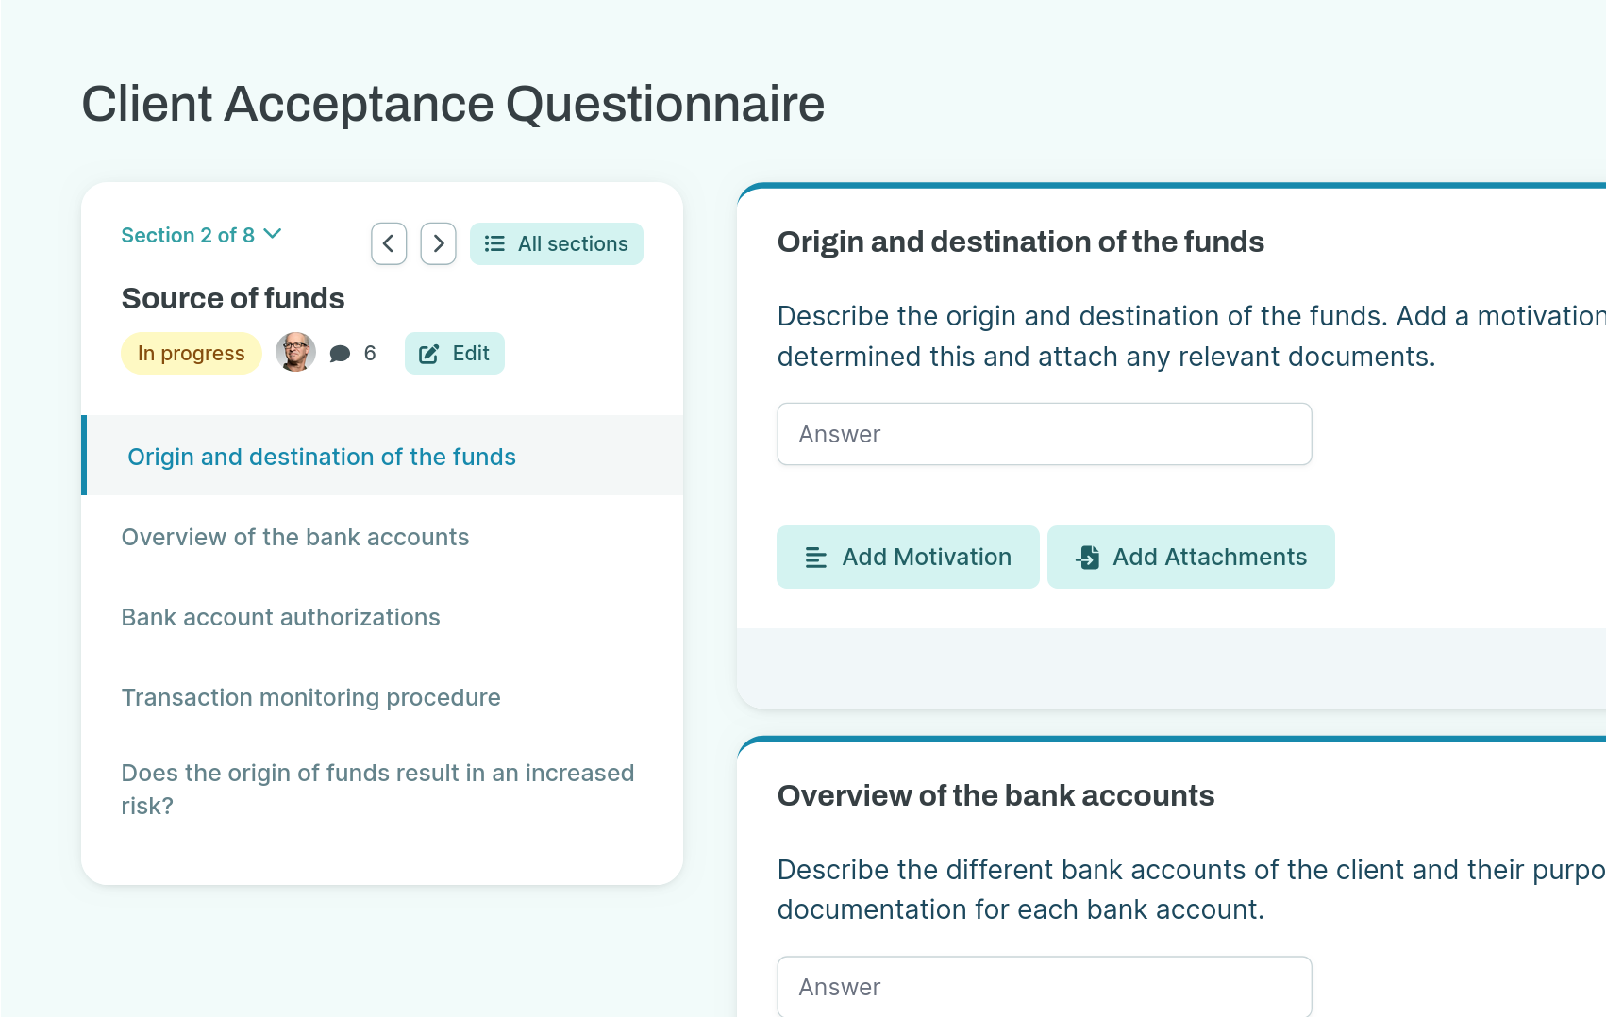1606x1017 pixels.
Task: Click the assignee's avatar photo
Action: pyautogui.click(x=294, y=352)
